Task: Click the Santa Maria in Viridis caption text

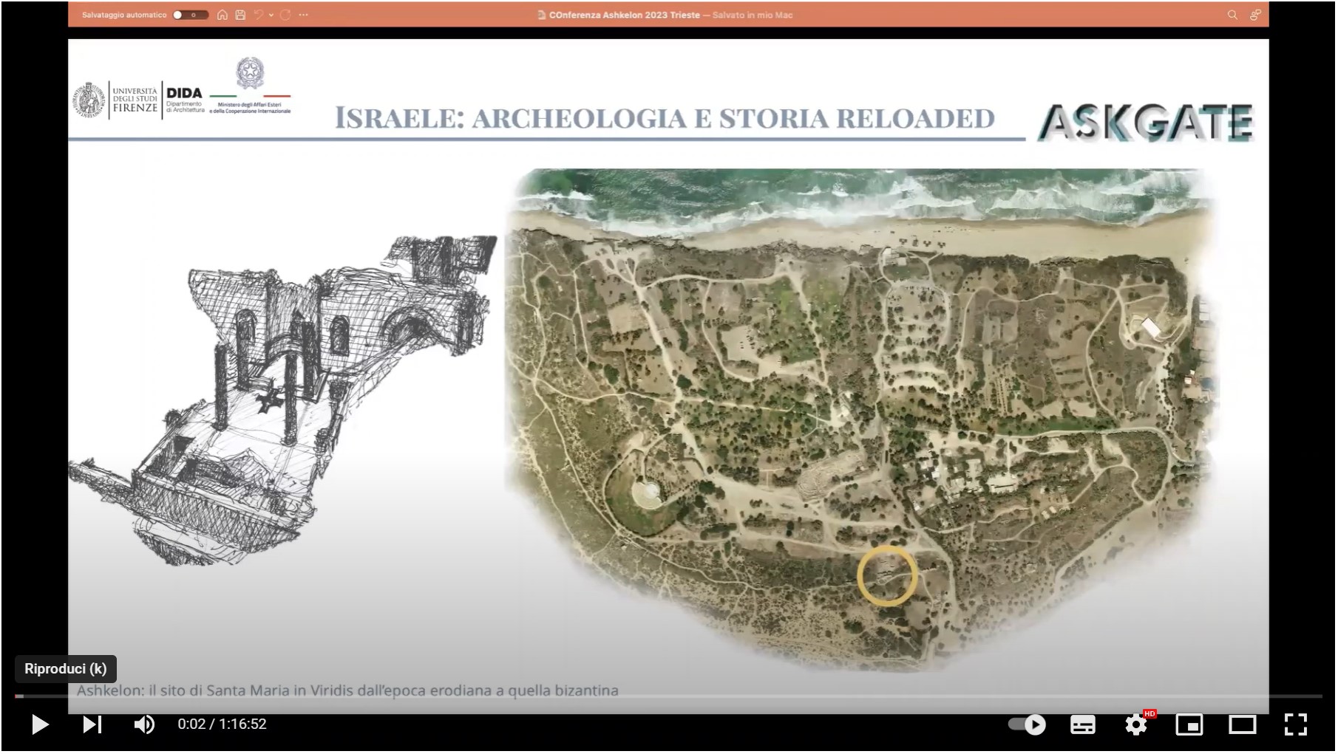Action: 347,690
